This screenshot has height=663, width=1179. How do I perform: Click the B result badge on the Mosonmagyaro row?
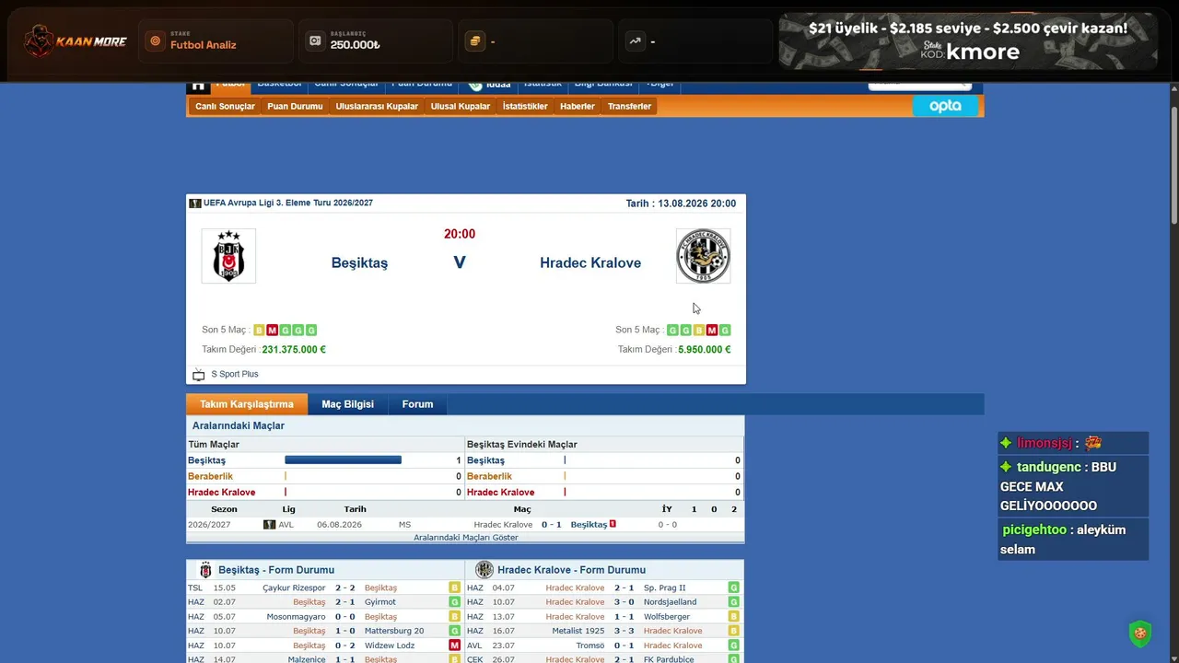point(455,617)
